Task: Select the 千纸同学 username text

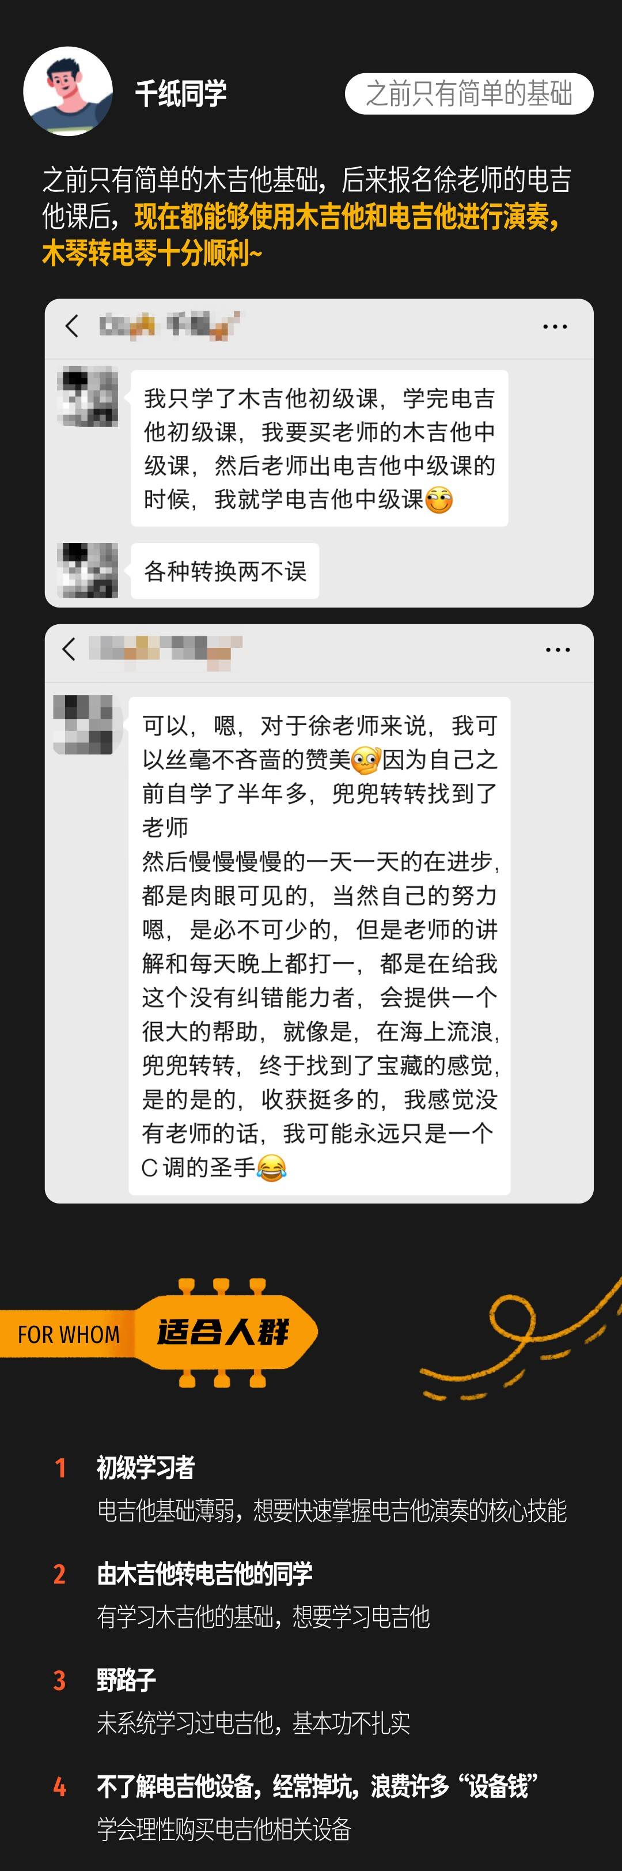Action: [x=181, y=94]
